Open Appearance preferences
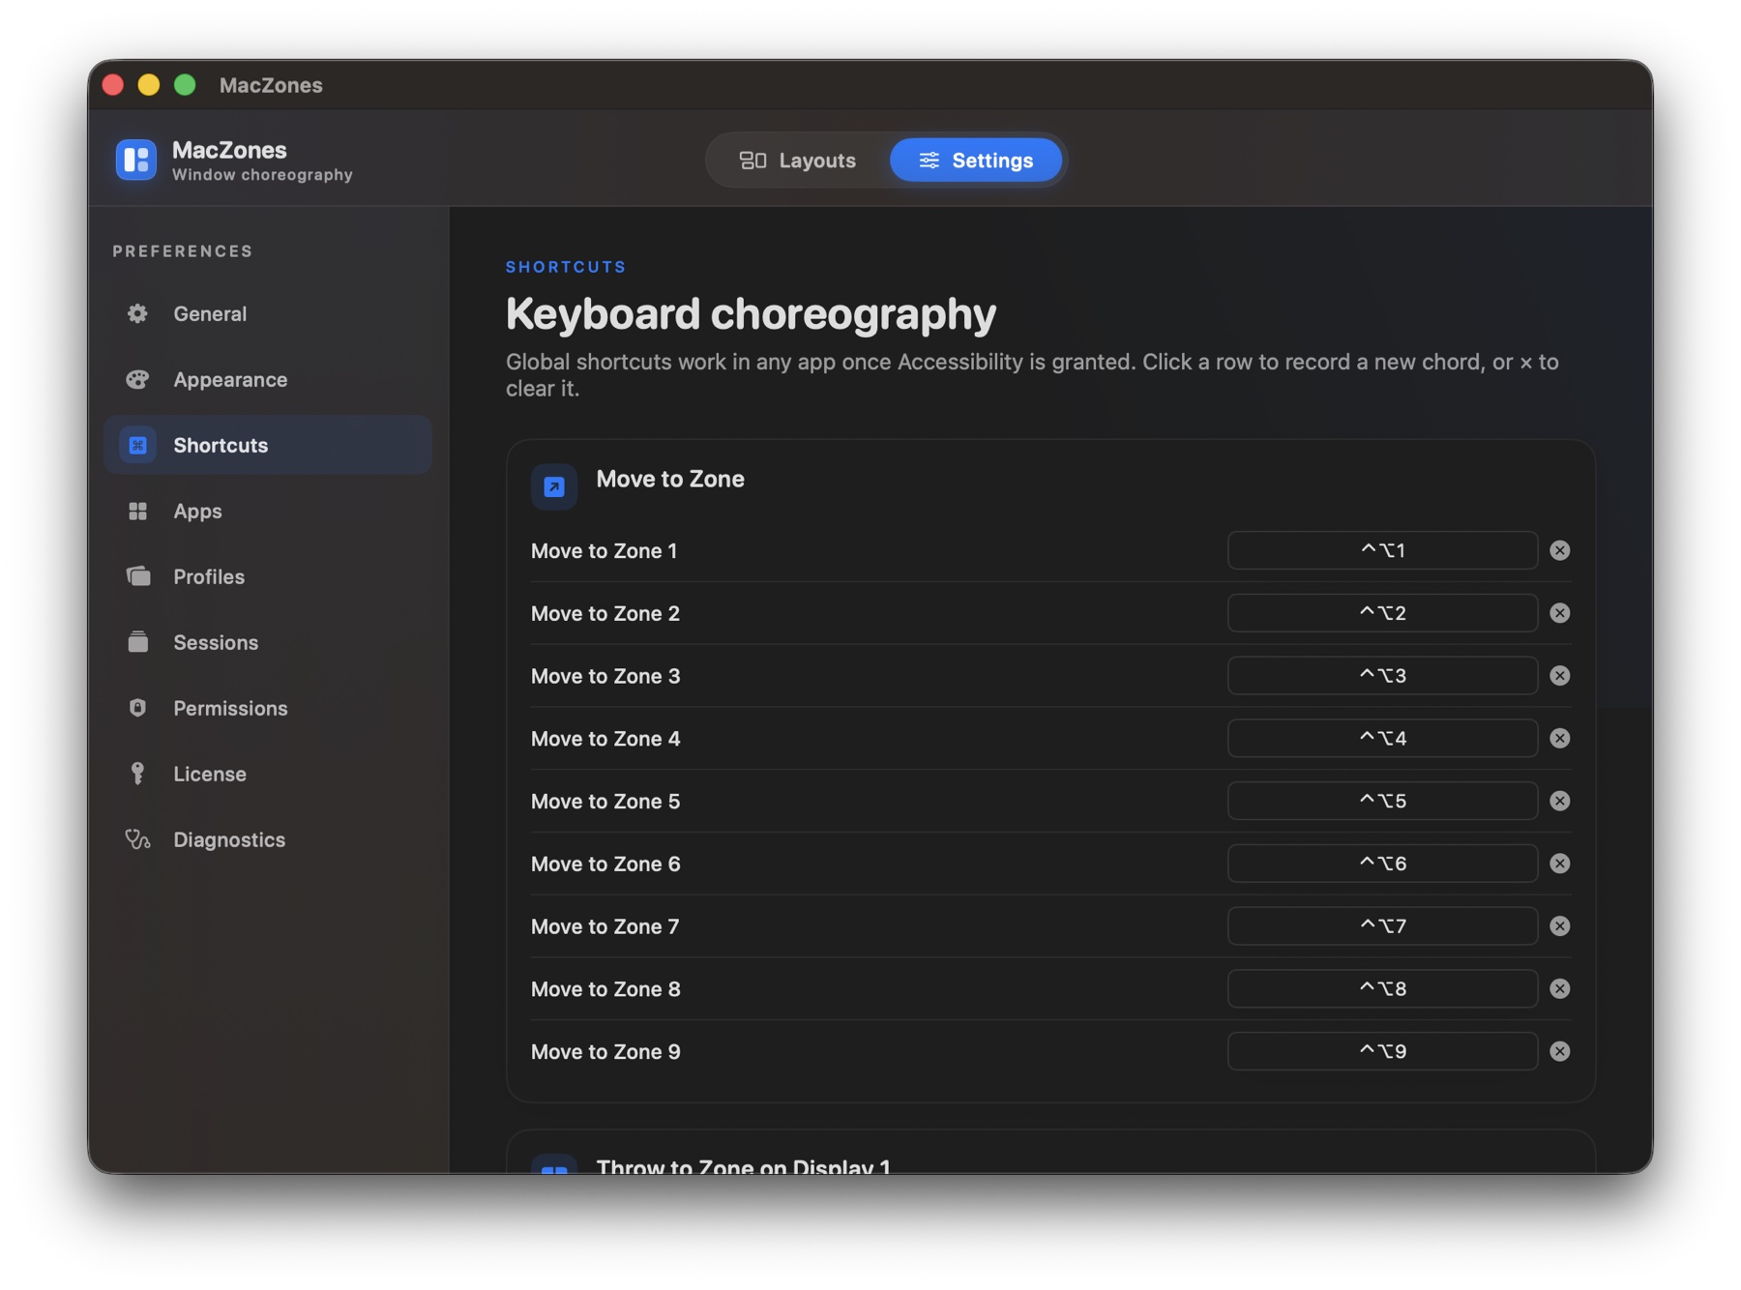The width and height of the screenshot is (1741, 1290). click(x=268, y=379)
